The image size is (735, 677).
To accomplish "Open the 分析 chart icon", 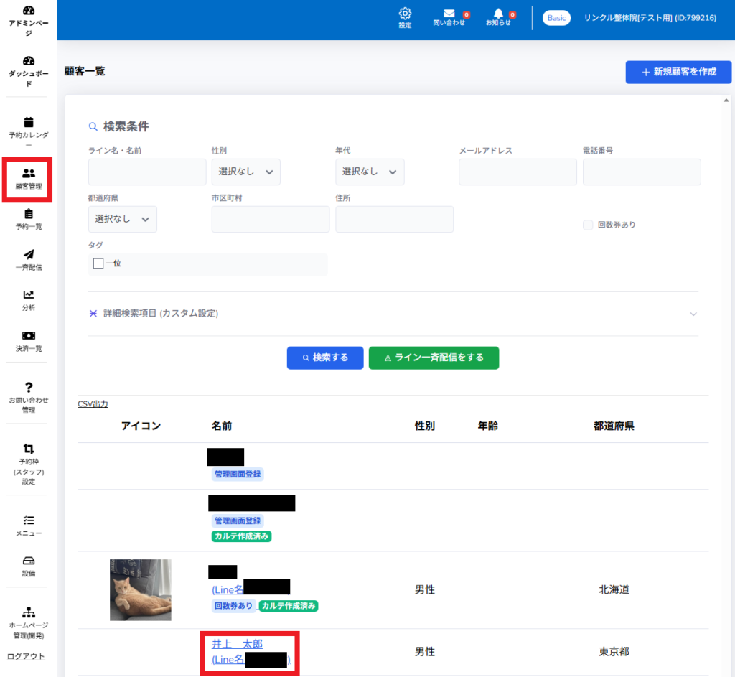I will point(29,294).
